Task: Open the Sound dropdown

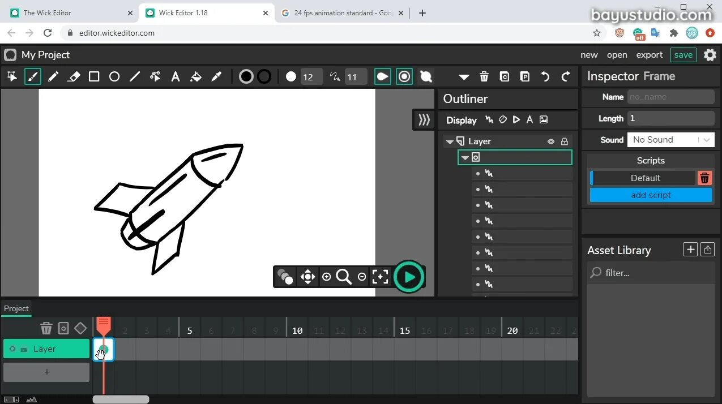Action: [x=671, y=140]
